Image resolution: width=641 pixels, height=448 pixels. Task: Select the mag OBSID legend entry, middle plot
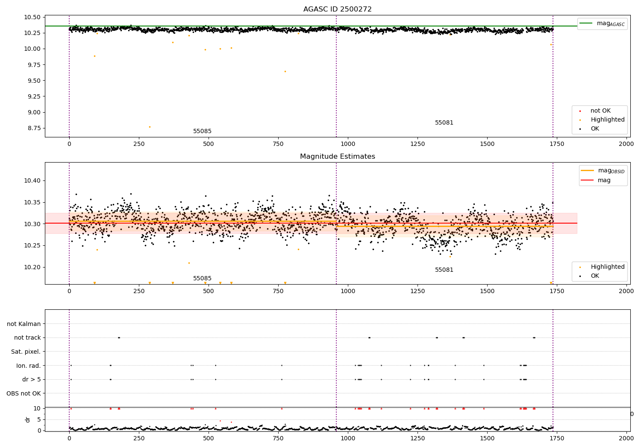(603, 171)
